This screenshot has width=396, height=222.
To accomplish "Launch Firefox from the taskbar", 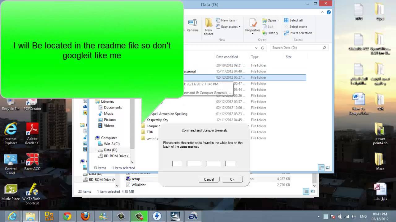I will pyautogui.click(x=85, y=216).
